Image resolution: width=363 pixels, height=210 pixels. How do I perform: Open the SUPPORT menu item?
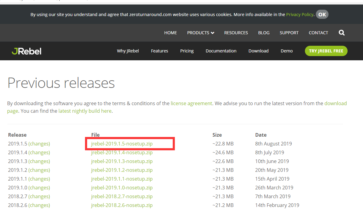pos(289,33)
